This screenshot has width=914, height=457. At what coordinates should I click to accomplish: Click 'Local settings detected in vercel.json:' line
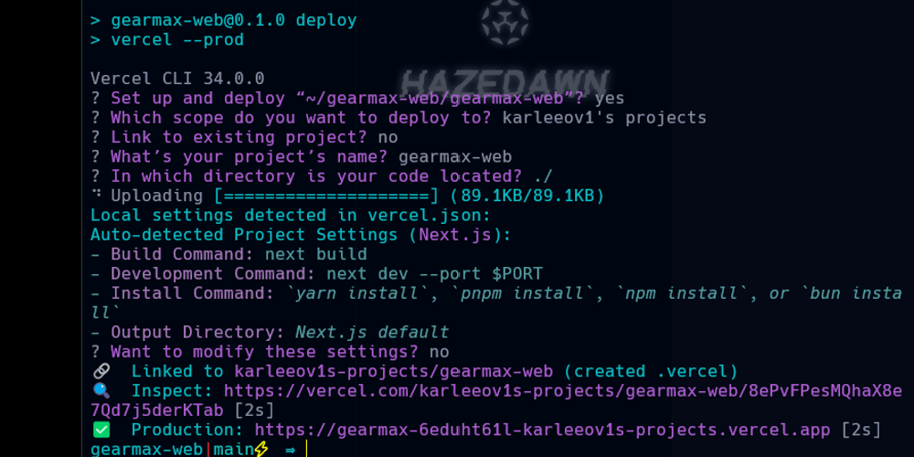tap(291, 215)
